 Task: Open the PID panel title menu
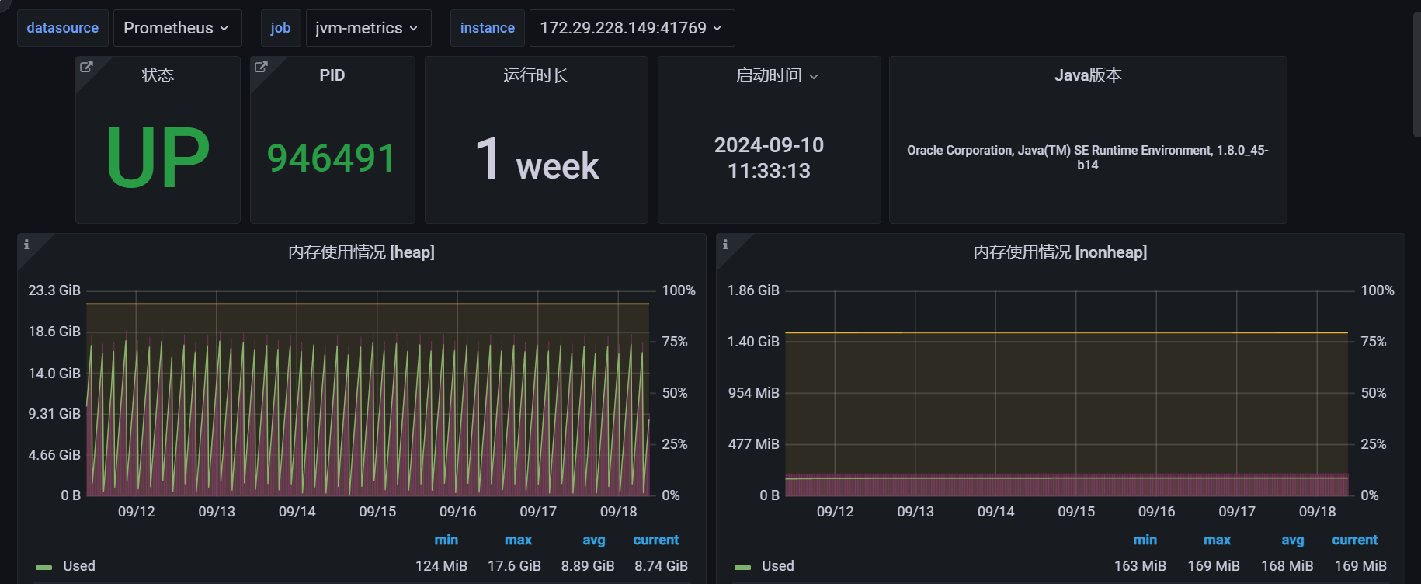(332, 75)
